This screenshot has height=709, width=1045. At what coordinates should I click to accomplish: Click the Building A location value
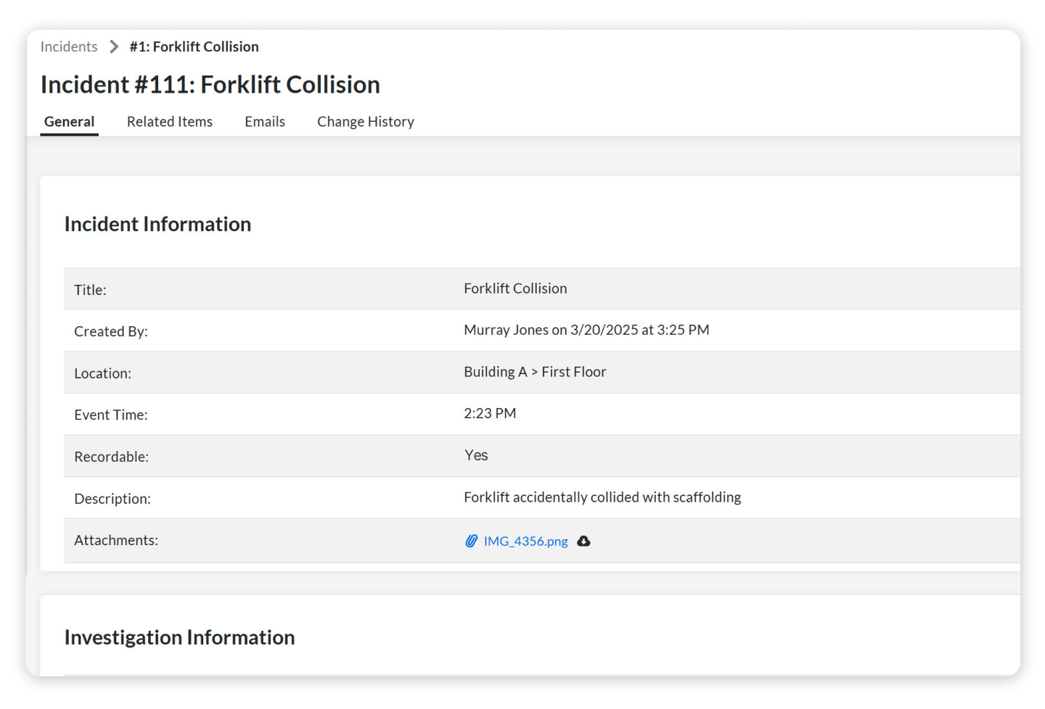tap(535, 371)
